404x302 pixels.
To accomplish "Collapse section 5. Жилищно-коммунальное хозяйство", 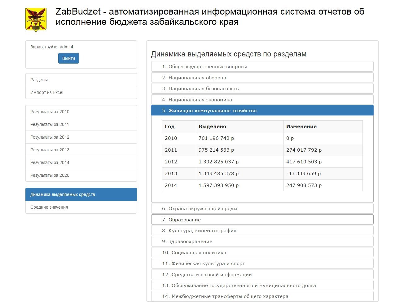I will click(x=262, y=111).
